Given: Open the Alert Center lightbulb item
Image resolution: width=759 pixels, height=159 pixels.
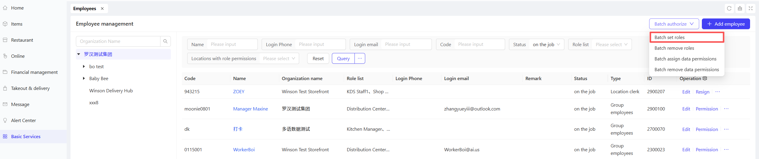Looking at the screenshot, I should pyautogui.click(x=5, y=120).
